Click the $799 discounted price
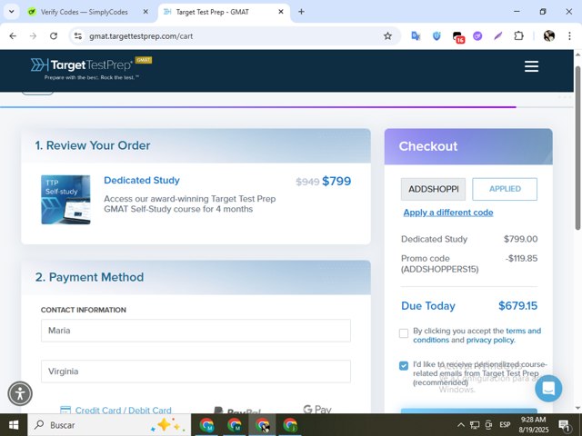Viewport: 582px width, 436px height. point(336,182)
